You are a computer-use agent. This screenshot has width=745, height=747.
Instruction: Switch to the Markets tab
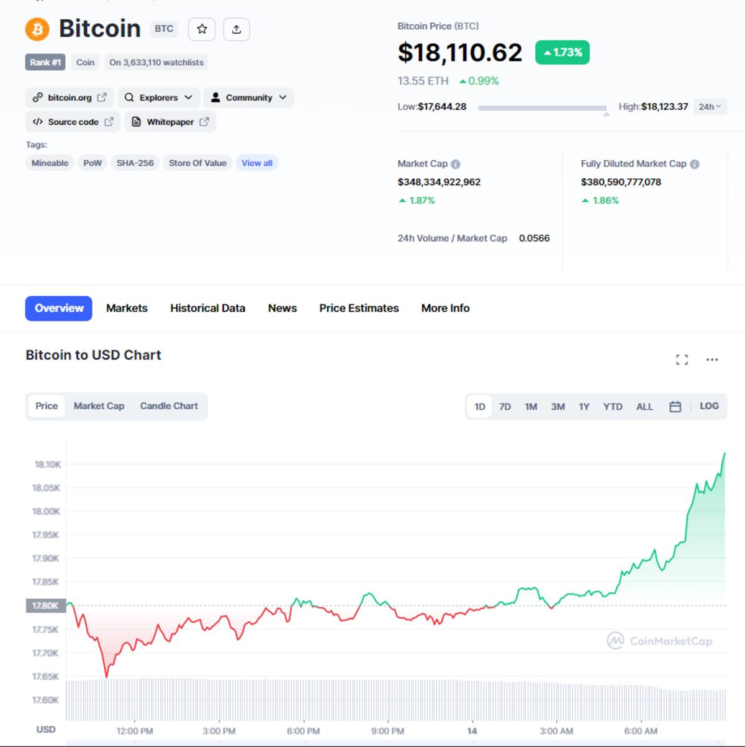[127, 309]
